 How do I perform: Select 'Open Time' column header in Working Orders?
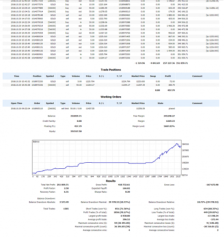(17, 103)
